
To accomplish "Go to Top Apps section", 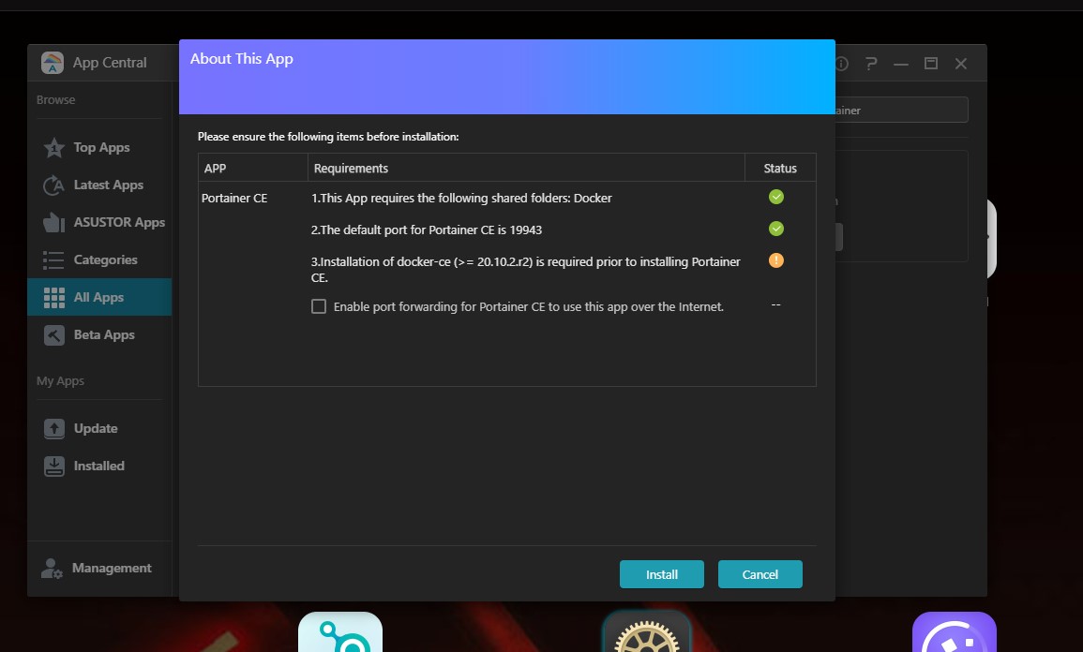I will coord(99,148).
